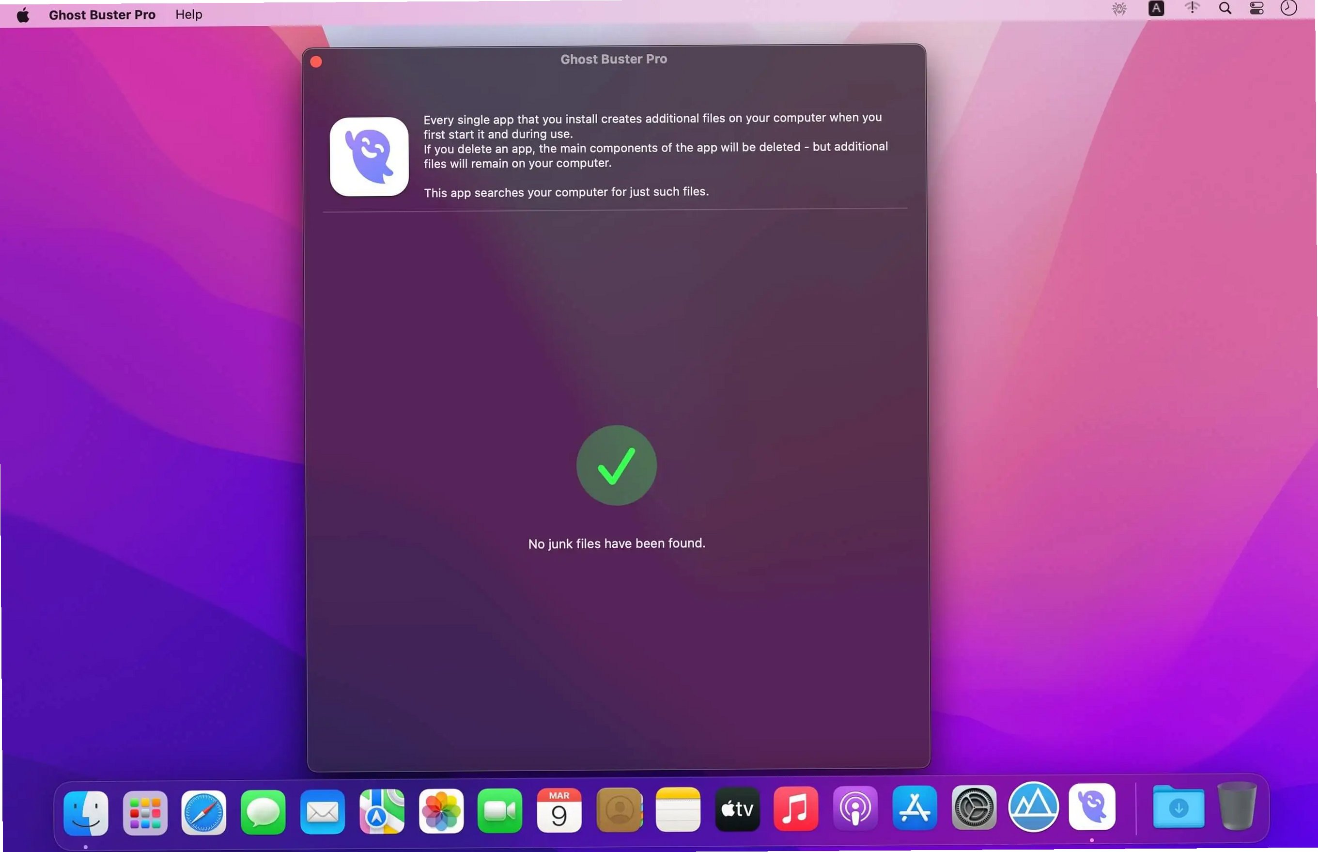
Task: Open Podcasts from the Dock
Action: tap(855, 808)
